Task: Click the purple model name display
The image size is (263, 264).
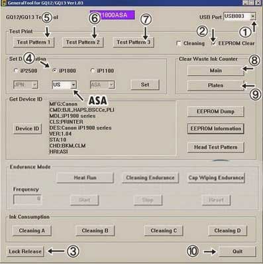Action: [112, 15]
